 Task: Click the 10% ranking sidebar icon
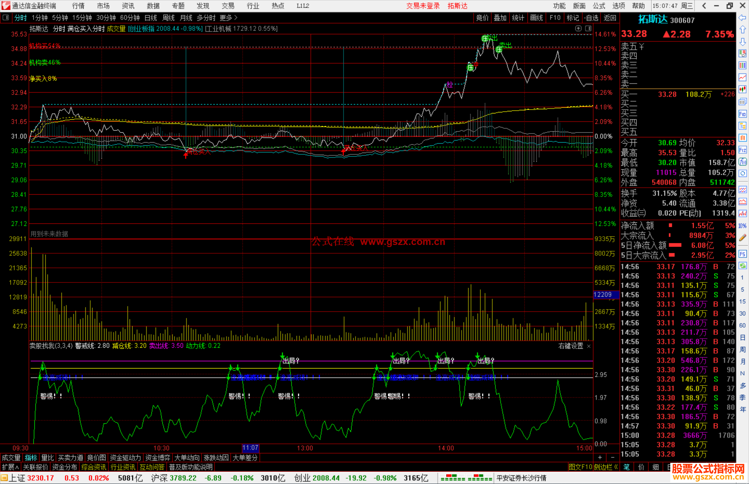coord(742,226)
